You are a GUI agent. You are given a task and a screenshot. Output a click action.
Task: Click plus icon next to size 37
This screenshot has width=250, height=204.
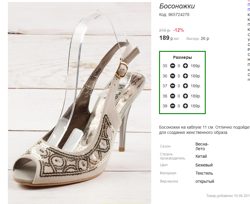tap(185, 86)
